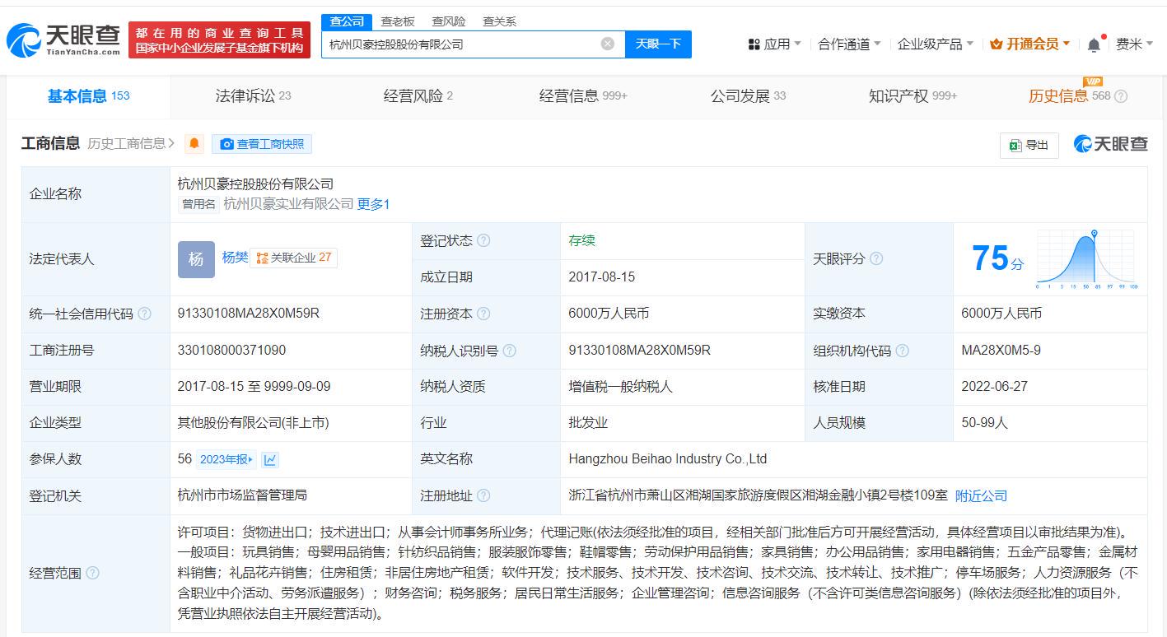1167x637 pixels.
Task: Click 查看工商快照 button
Action: (x=262, y=144)
